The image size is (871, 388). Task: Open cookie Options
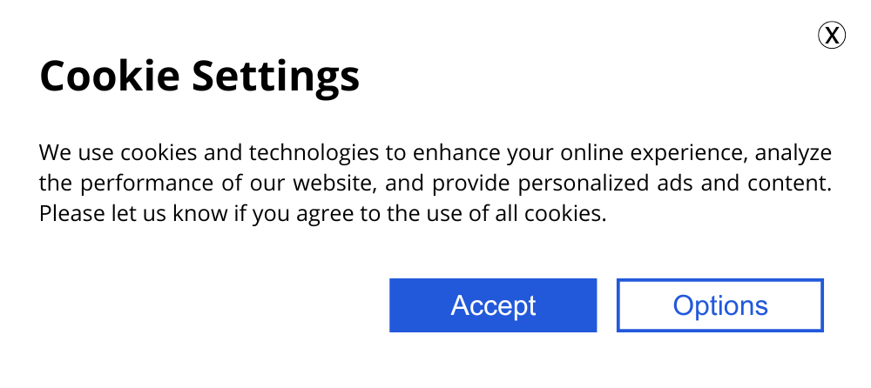(720, 305)
